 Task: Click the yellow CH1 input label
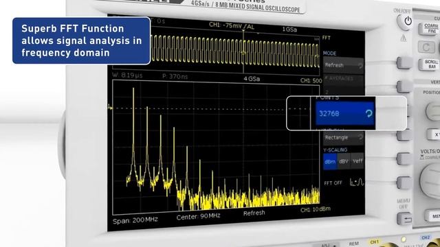click(374, 242)
